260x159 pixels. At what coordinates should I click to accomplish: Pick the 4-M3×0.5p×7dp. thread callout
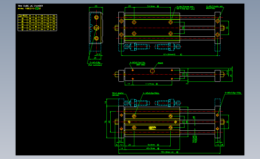137,63
